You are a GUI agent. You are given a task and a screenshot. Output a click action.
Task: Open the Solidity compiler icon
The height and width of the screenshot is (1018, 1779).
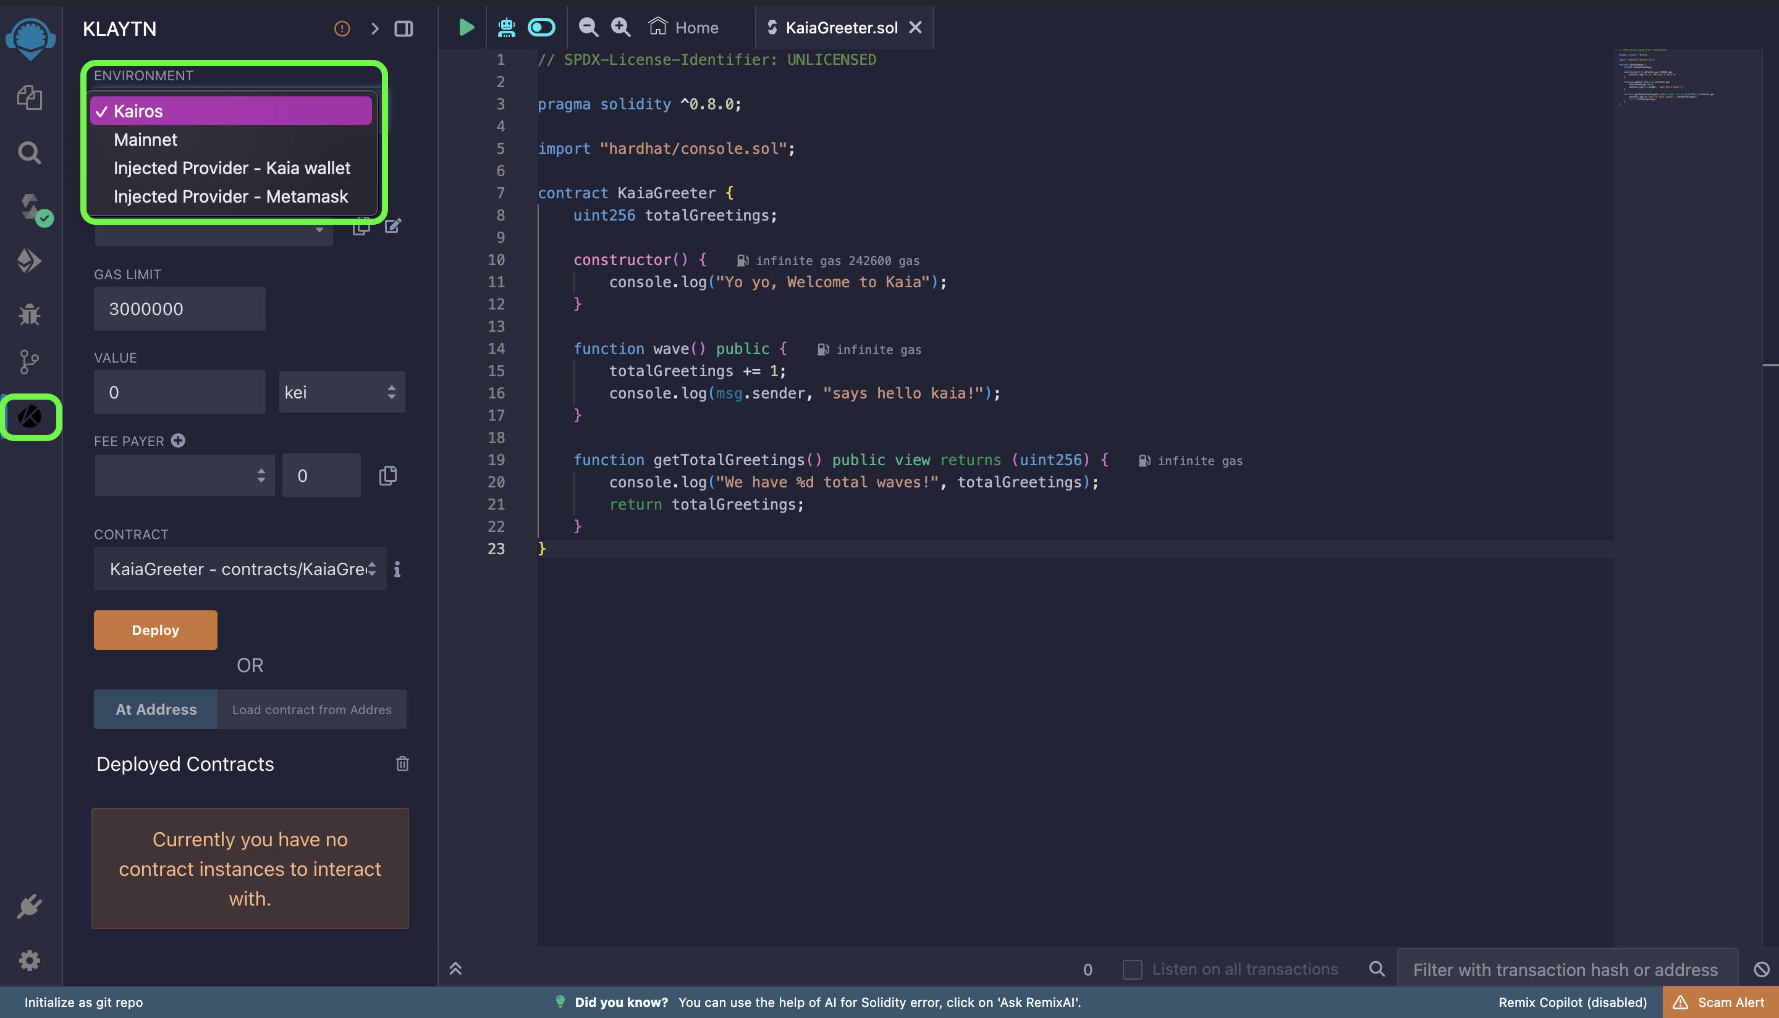[31, 207]
